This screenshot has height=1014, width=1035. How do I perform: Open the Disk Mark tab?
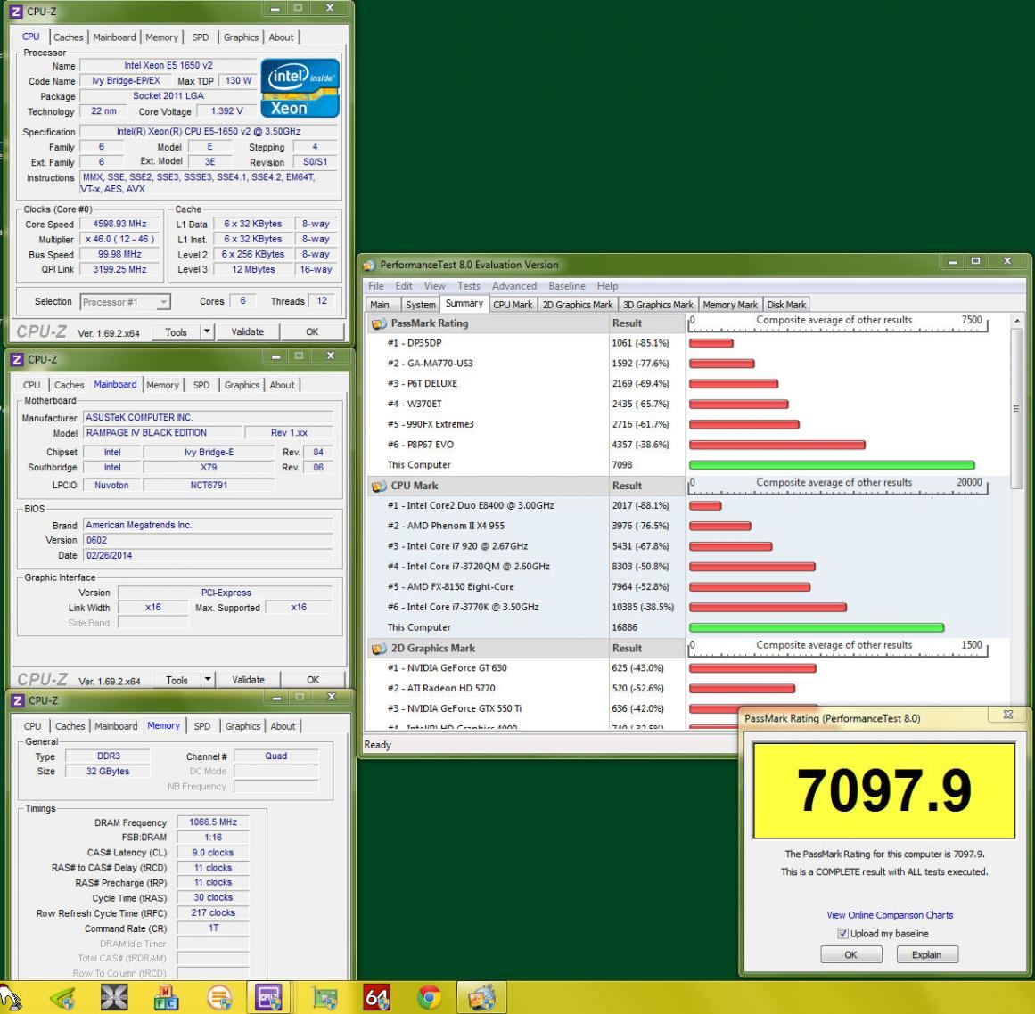point(786,305)
